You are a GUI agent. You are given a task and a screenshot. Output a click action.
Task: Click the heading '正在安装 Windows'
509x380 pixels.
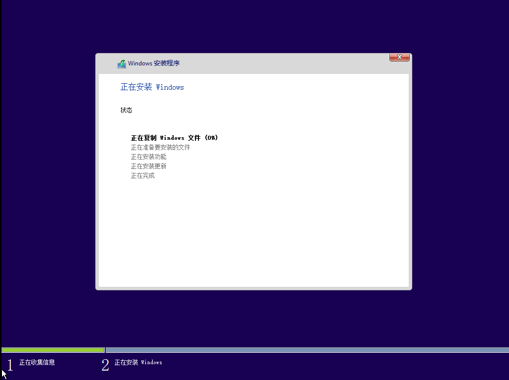click(x=152, y=87)
